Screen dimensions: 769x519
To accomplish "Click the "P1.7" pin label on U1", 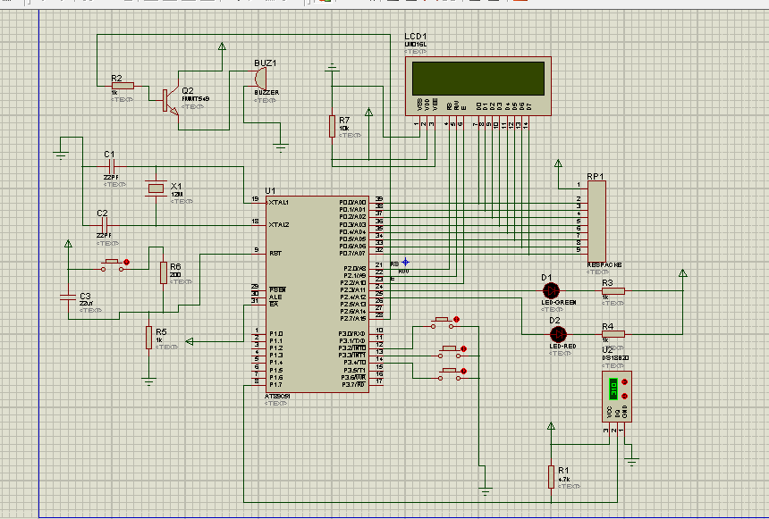I will (x=276, y=385).
